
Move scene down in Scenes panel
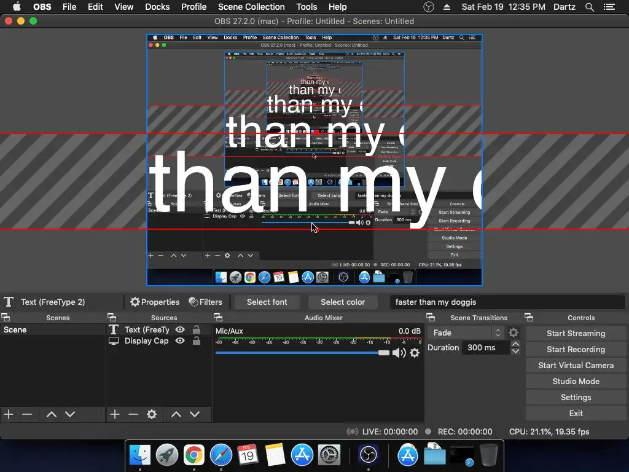tap(70, 414)
